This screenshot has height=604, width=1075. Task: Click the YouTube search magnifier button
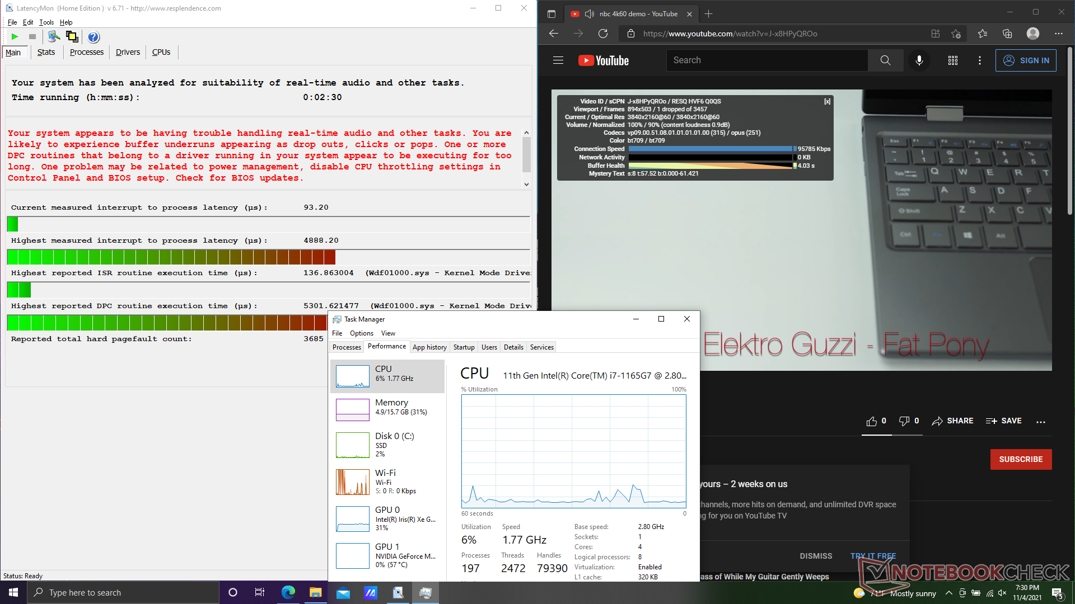click(x=885, y=60)
